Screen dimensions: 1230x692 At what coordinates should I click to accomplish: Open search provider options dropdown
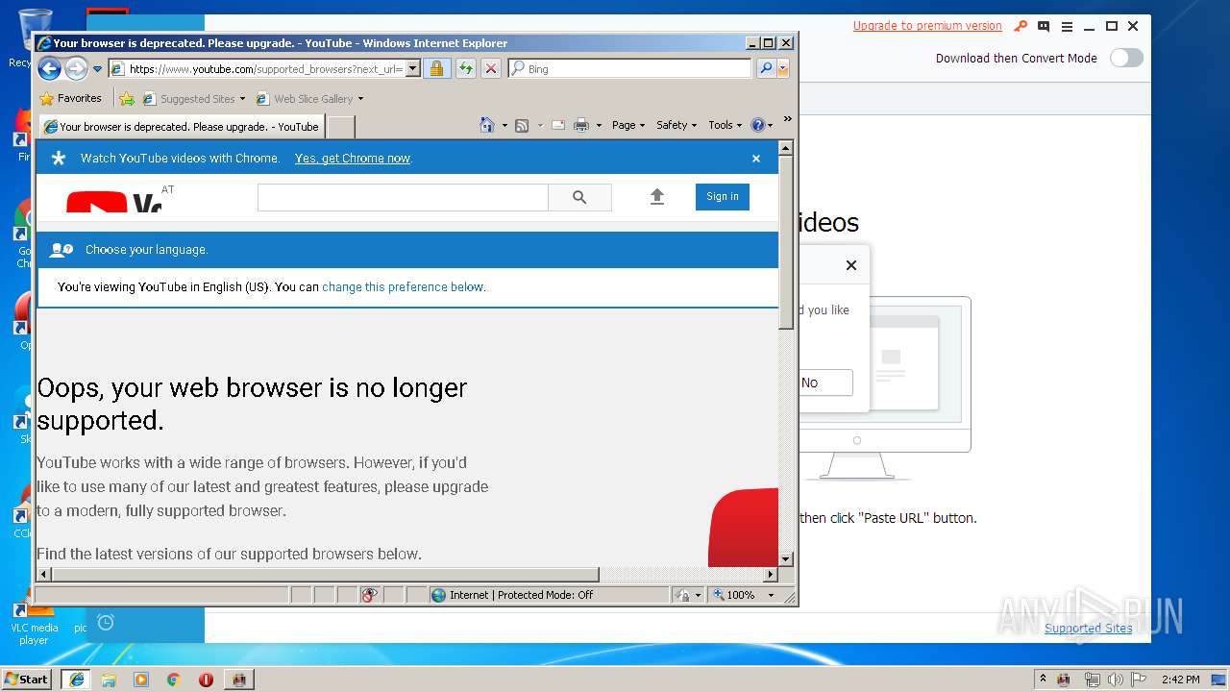(x=783, y=69)
